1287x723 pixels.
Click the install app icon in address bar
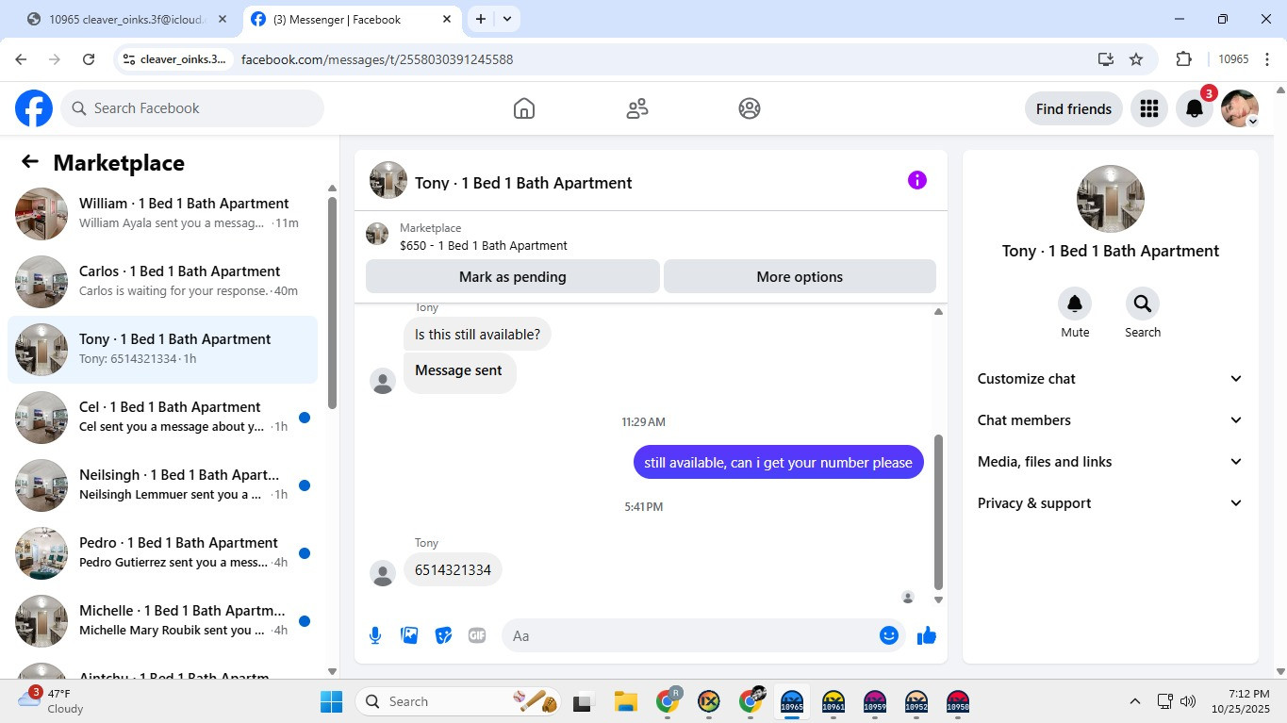1106,59
